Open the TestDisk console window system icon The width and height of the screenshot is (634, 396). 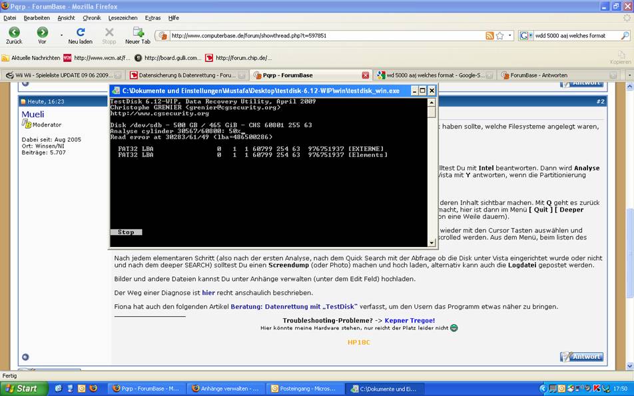(x=116, y=91)
